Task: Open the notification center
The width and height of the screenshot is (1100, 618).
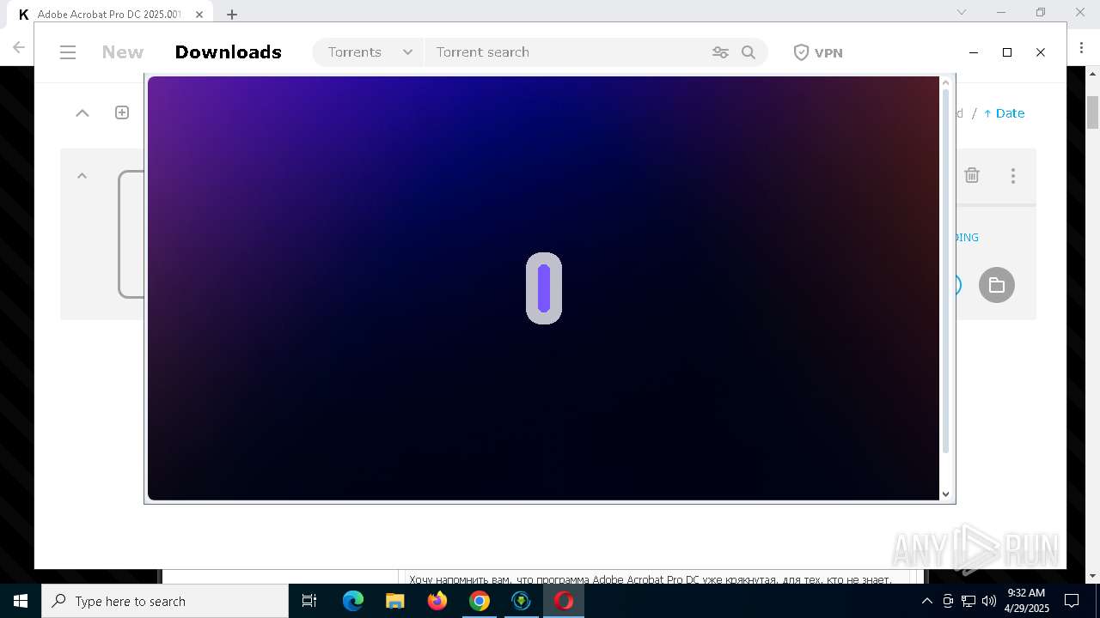Action: pyautogui.click(x=1072, y=601)
